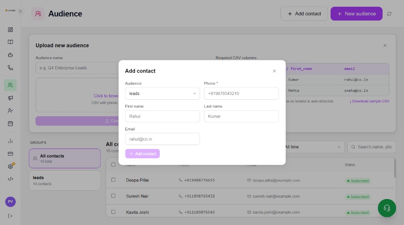Open the knowledge base book icon
Image resolution: width=404 pixels, height=225 pixels.
tap(10, 42)
